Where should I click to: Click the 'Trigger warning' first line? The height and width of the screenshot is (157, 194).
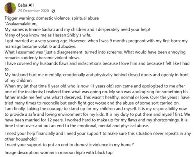tap(52, 18)
